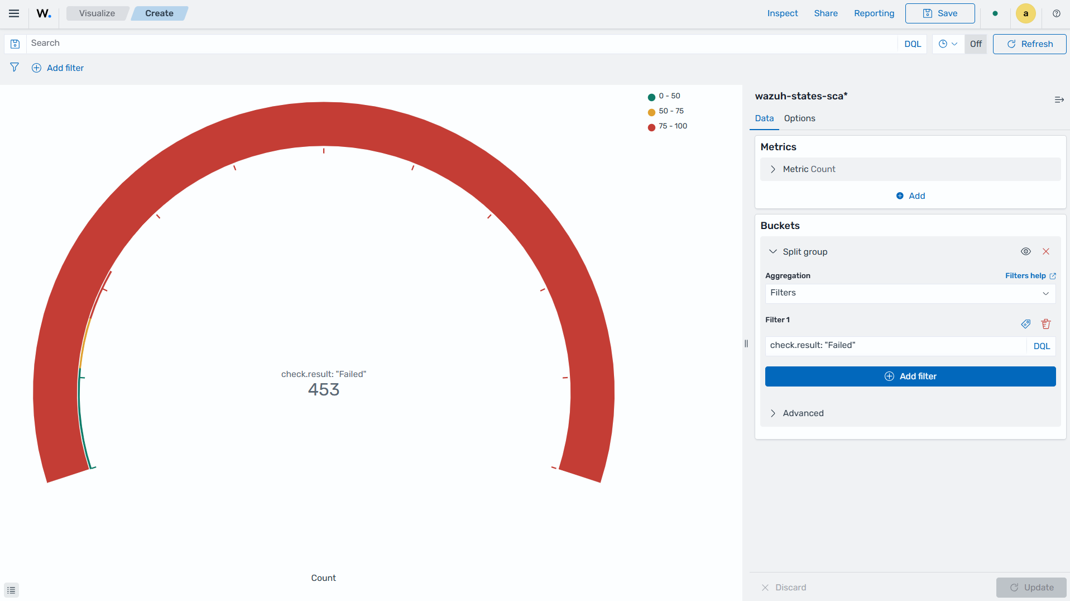Image resolution: width=1070 pixels, height=601 pixels.
Task: Remove the Split group bucket
Action: point(1046,251)
